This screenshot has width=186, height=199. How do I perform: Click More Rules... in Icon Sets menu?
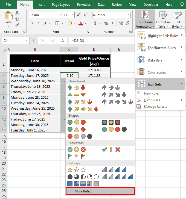[100, 191]
